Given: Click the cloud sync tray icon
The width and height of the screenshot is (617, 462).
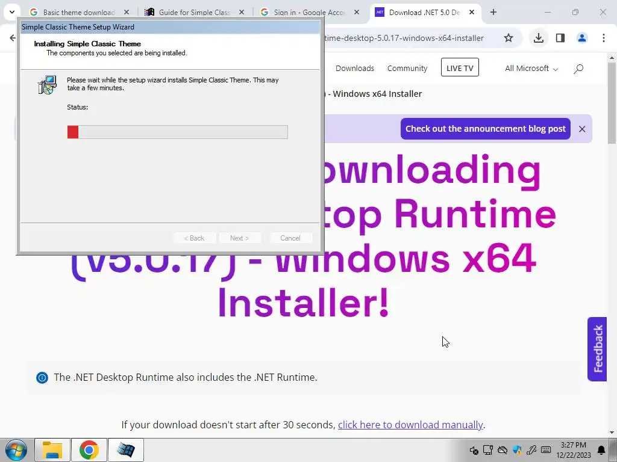Looking at the screenshot, I should (x=503, y=450).
